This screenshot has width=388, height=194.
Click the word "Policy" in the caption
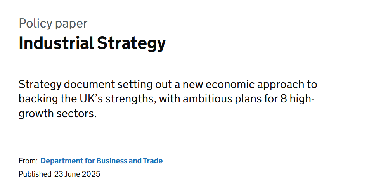pyautogui.click(x=35, y=23)
